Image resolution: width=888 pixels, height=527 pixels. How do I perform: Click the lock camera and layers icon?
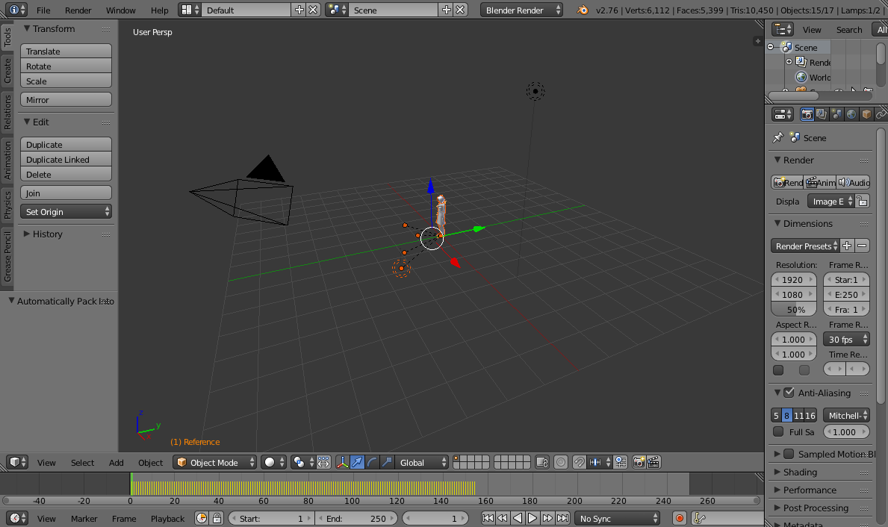[x=542, y=463]
